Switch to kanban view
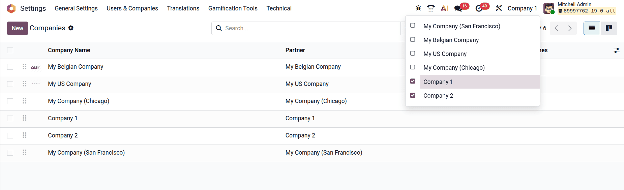This screenshot has height=190, width=624. tap(609, 28)
